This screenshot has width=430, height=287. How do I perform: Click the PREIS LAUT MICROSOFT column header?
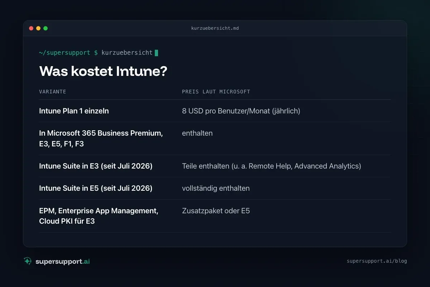tap(216, 92)
